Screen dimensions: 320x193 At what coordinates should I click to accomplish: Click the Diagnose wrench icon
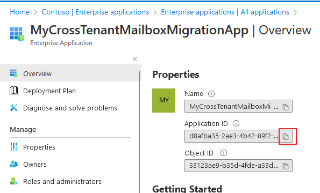click(13, 108)
